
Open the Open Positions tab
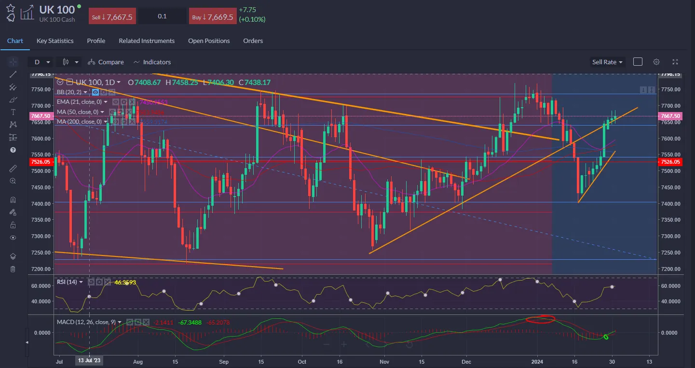(209, 41)
